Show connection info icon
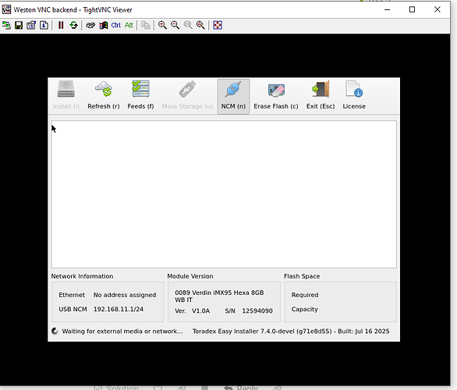Viewport: 457px width, 390px height. coord(44,26)
